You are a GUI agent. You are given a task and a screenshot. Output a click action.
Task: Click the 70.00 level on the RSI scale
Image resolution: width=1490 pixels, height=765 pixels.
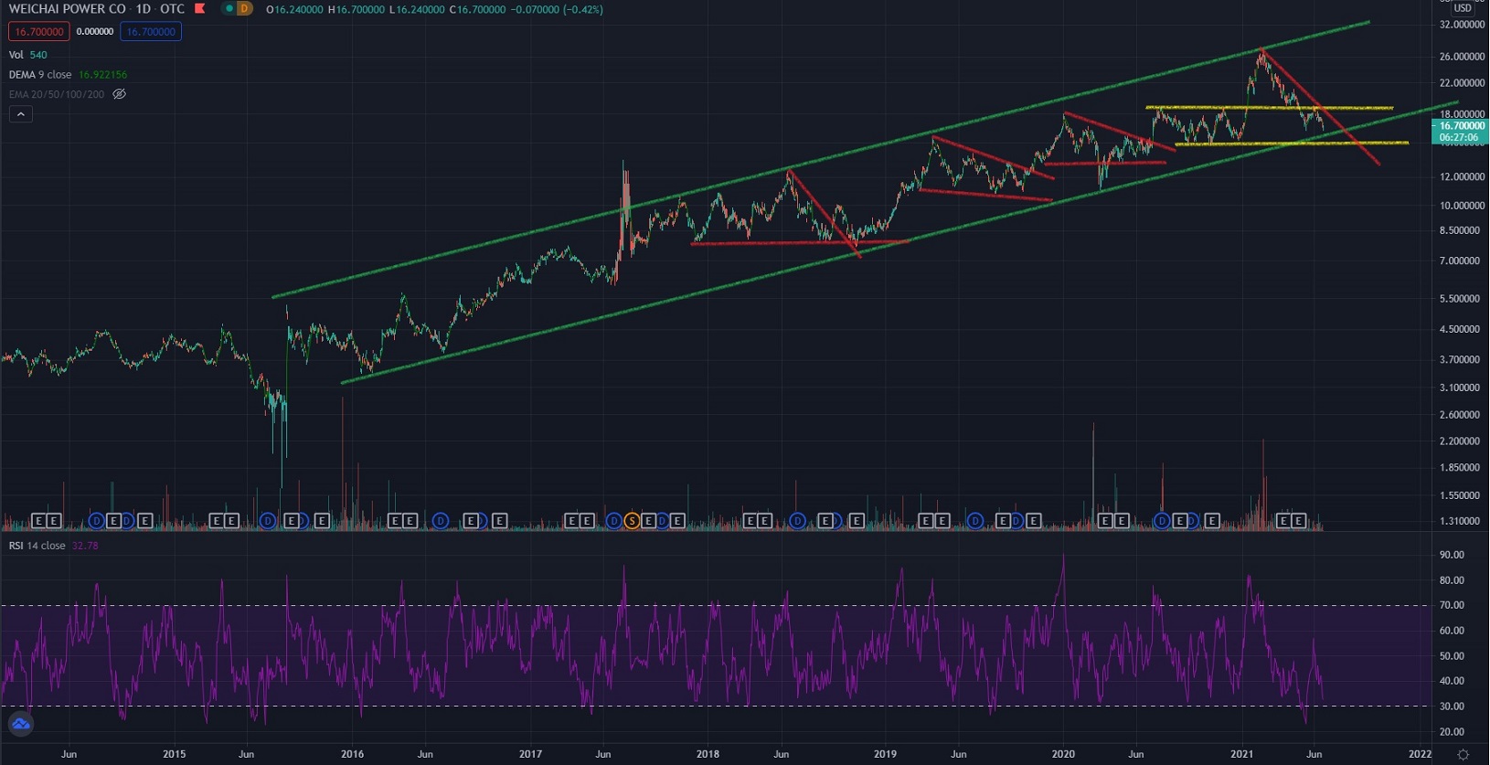pyautogui.click(x=1452, y=605)
